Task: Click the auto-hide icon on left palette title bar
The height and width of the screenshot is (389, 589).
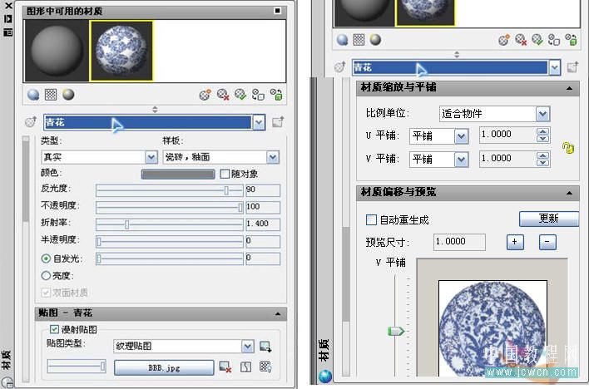Action: click(7, 19)
